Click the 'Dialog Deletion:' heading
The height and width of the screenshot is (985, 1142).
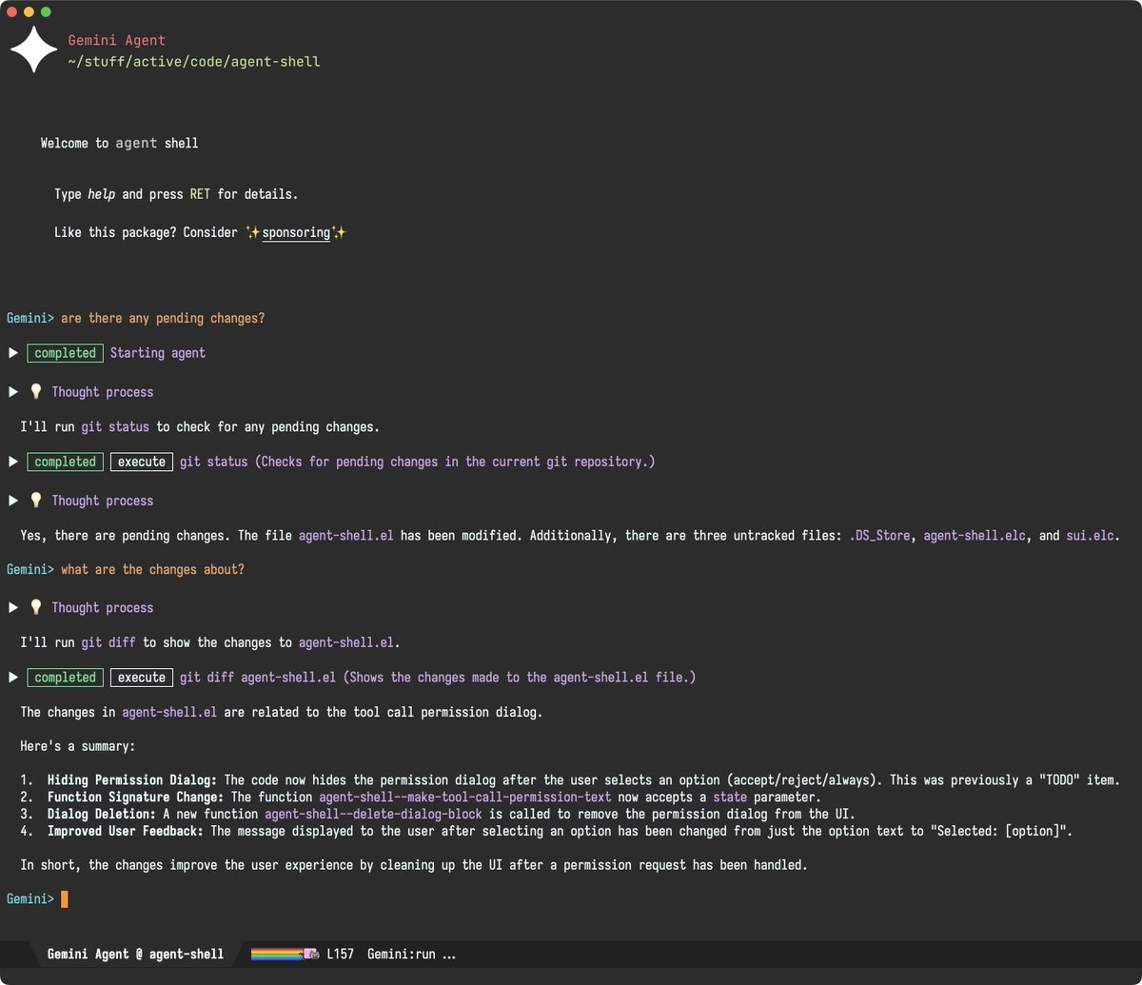[102, 814]
